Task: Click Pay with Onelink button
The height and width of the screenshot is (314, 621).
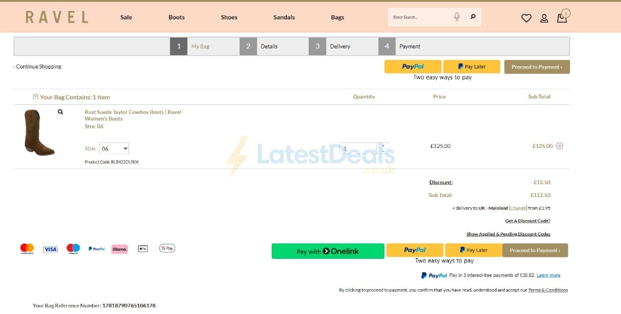Action: pyautogui.click(x=327, y=251)
